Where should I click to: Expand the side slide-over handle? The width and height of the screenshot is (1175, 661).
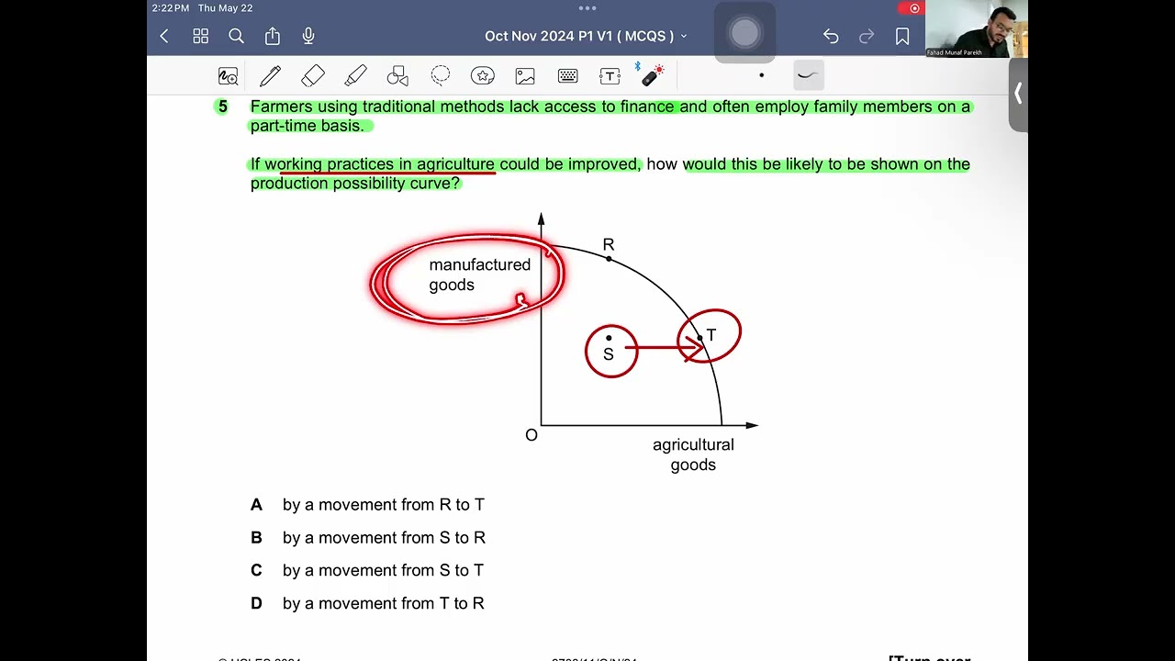pyautogui.click(x=1018, y=94)
